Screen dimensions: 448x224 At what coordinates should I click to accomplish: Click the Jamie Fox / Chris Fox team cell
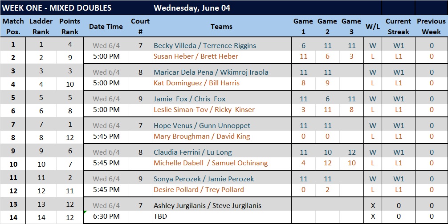pos(221,99)
